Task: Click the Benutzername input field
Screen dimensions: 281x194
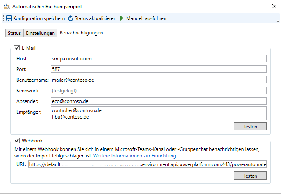Action: (159, 80)
